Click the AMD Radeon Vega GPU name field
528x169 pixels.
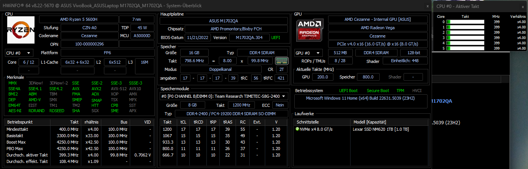(378, 28)
